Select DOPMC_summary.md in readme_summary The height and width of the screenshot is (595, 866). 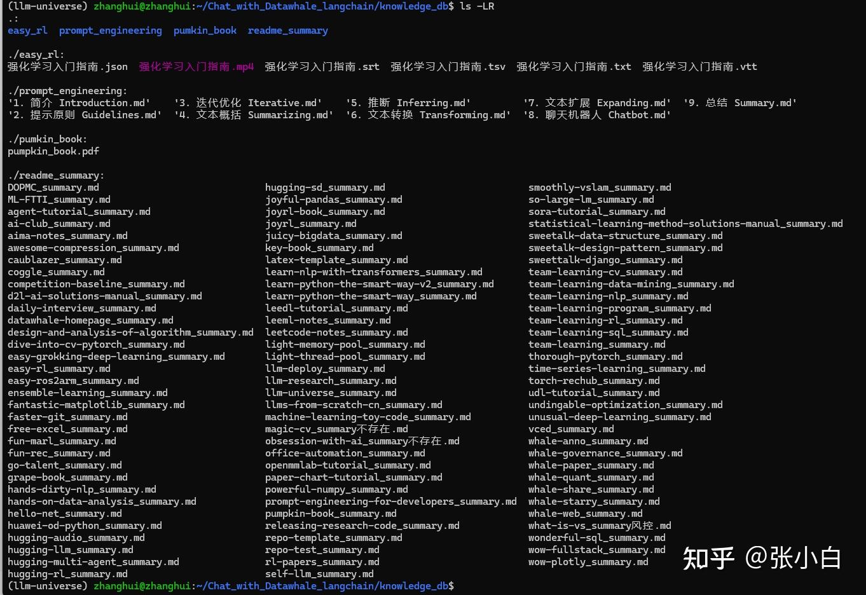coord(53,187)
